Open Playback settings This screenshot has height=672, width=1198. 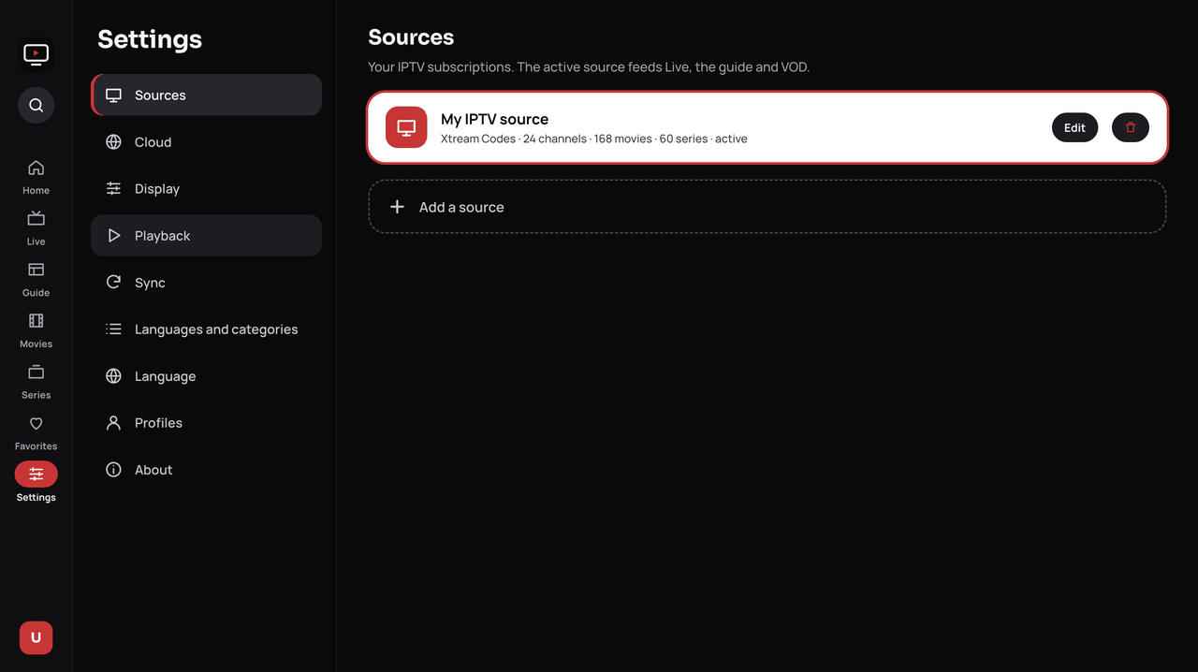coord(206,235)
